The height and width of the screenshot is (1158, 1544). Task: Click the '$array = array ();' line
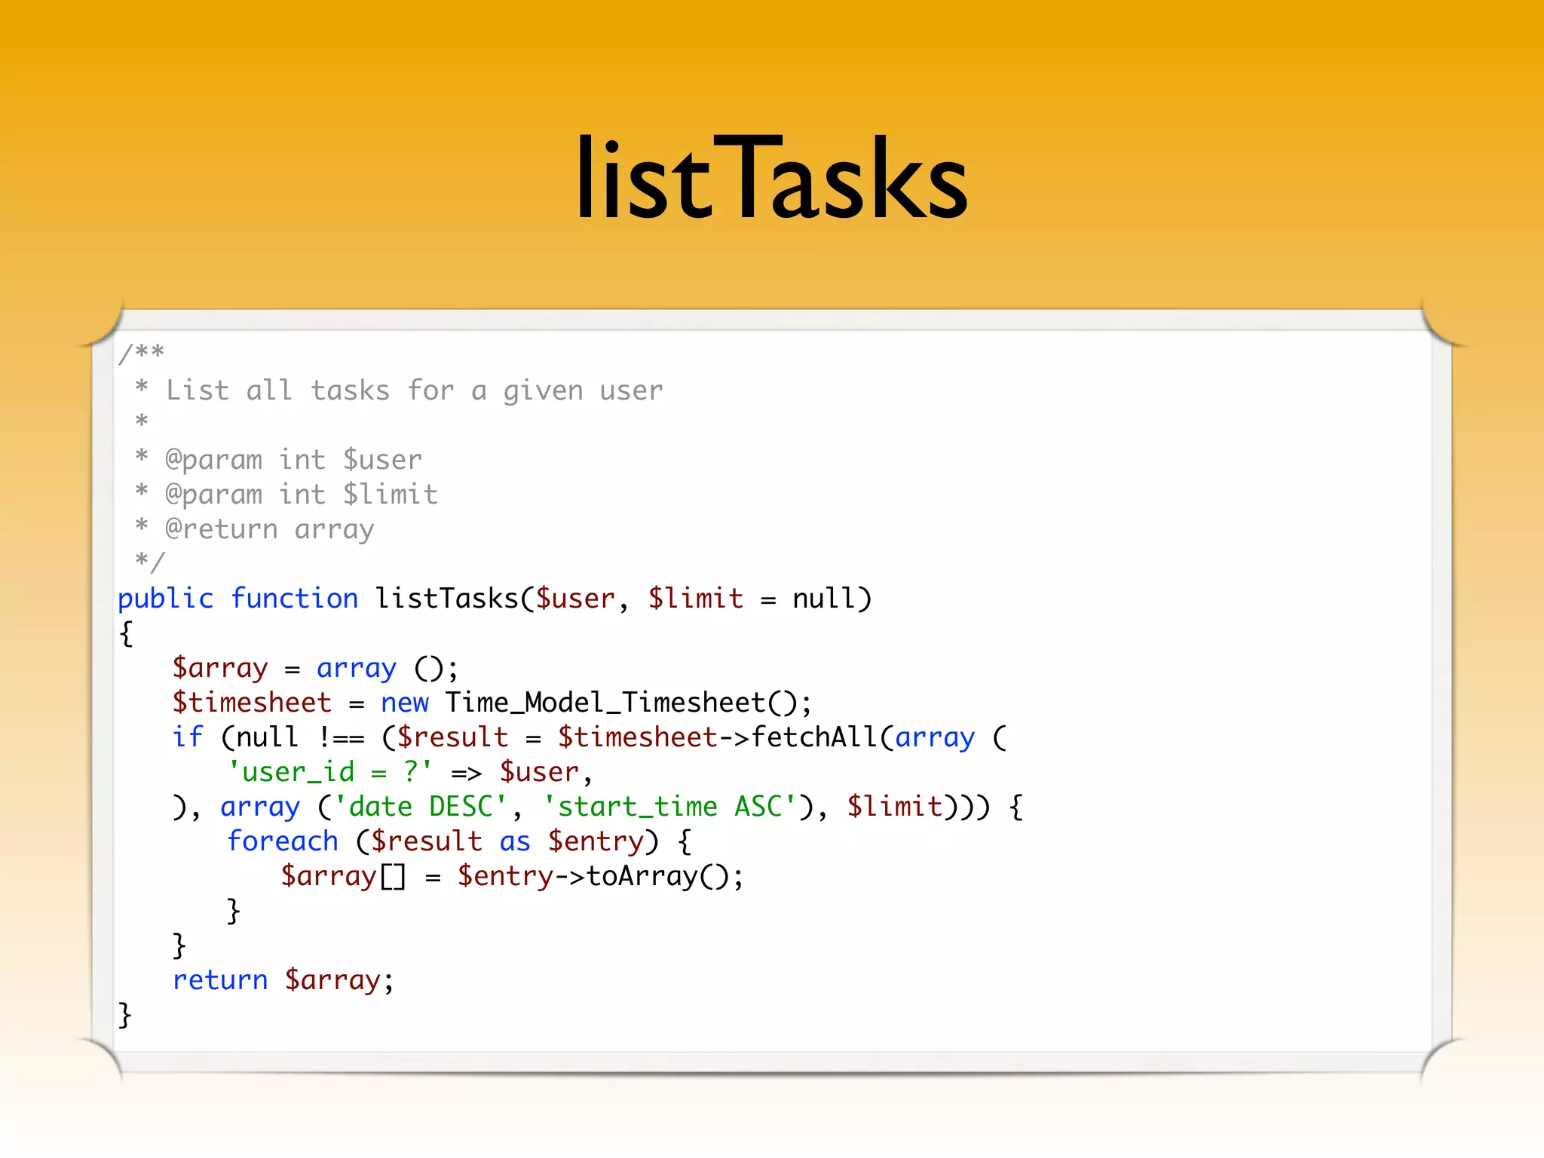[x=315, y=668]
